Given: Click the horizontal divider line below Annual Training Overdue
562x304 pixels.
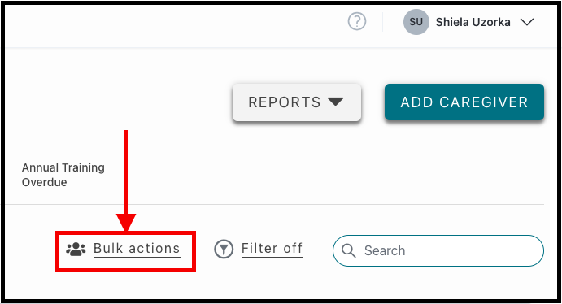Looking at the screenshot, I should click(275, 205).
